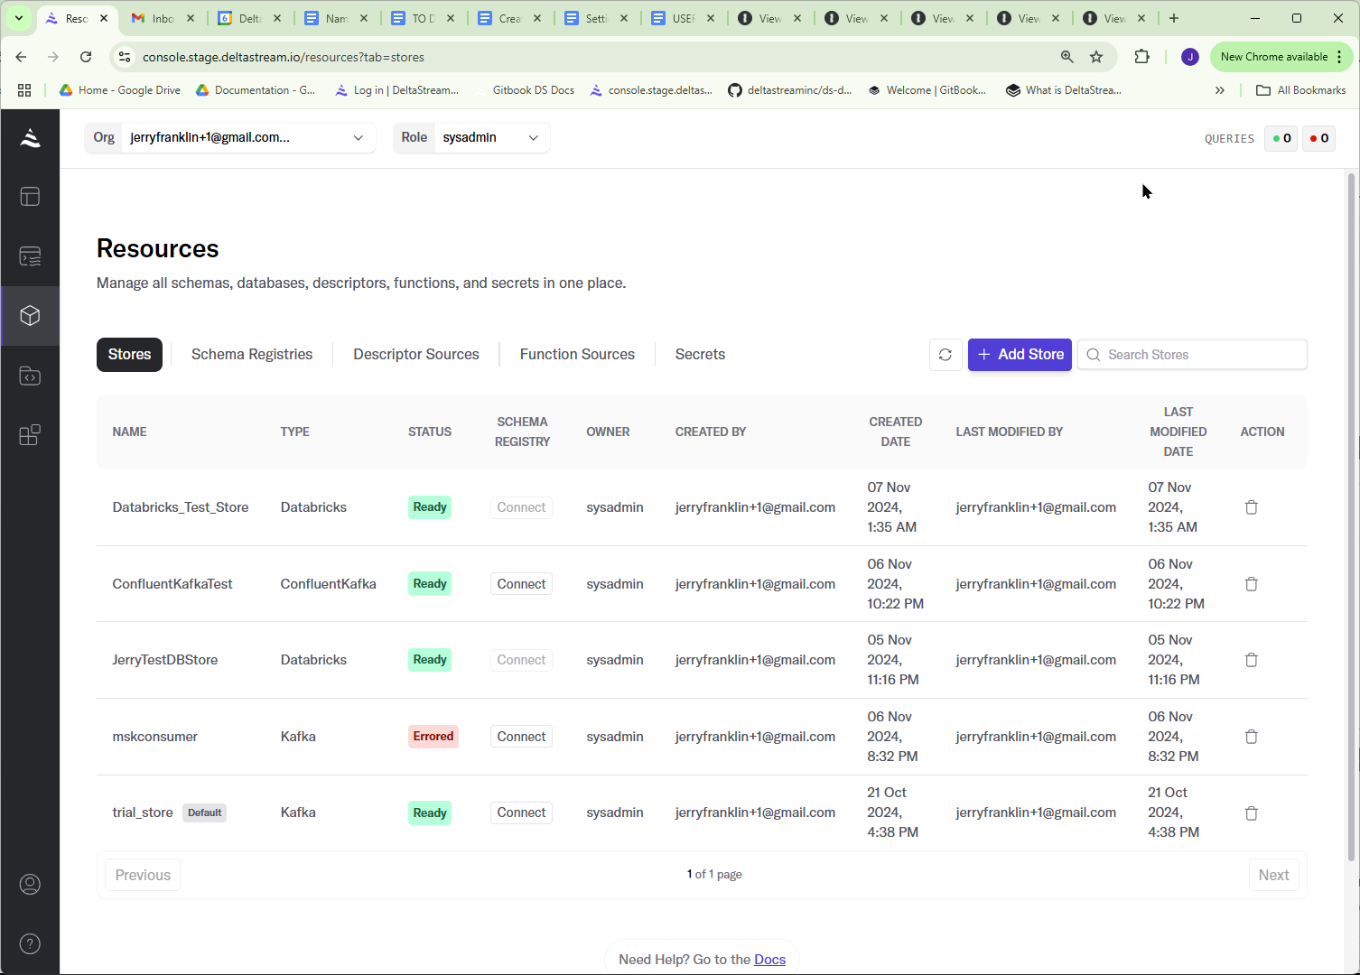Open the code folder sidebar icon
Screen dimensions: 1360x975
[x=30, y=376]
